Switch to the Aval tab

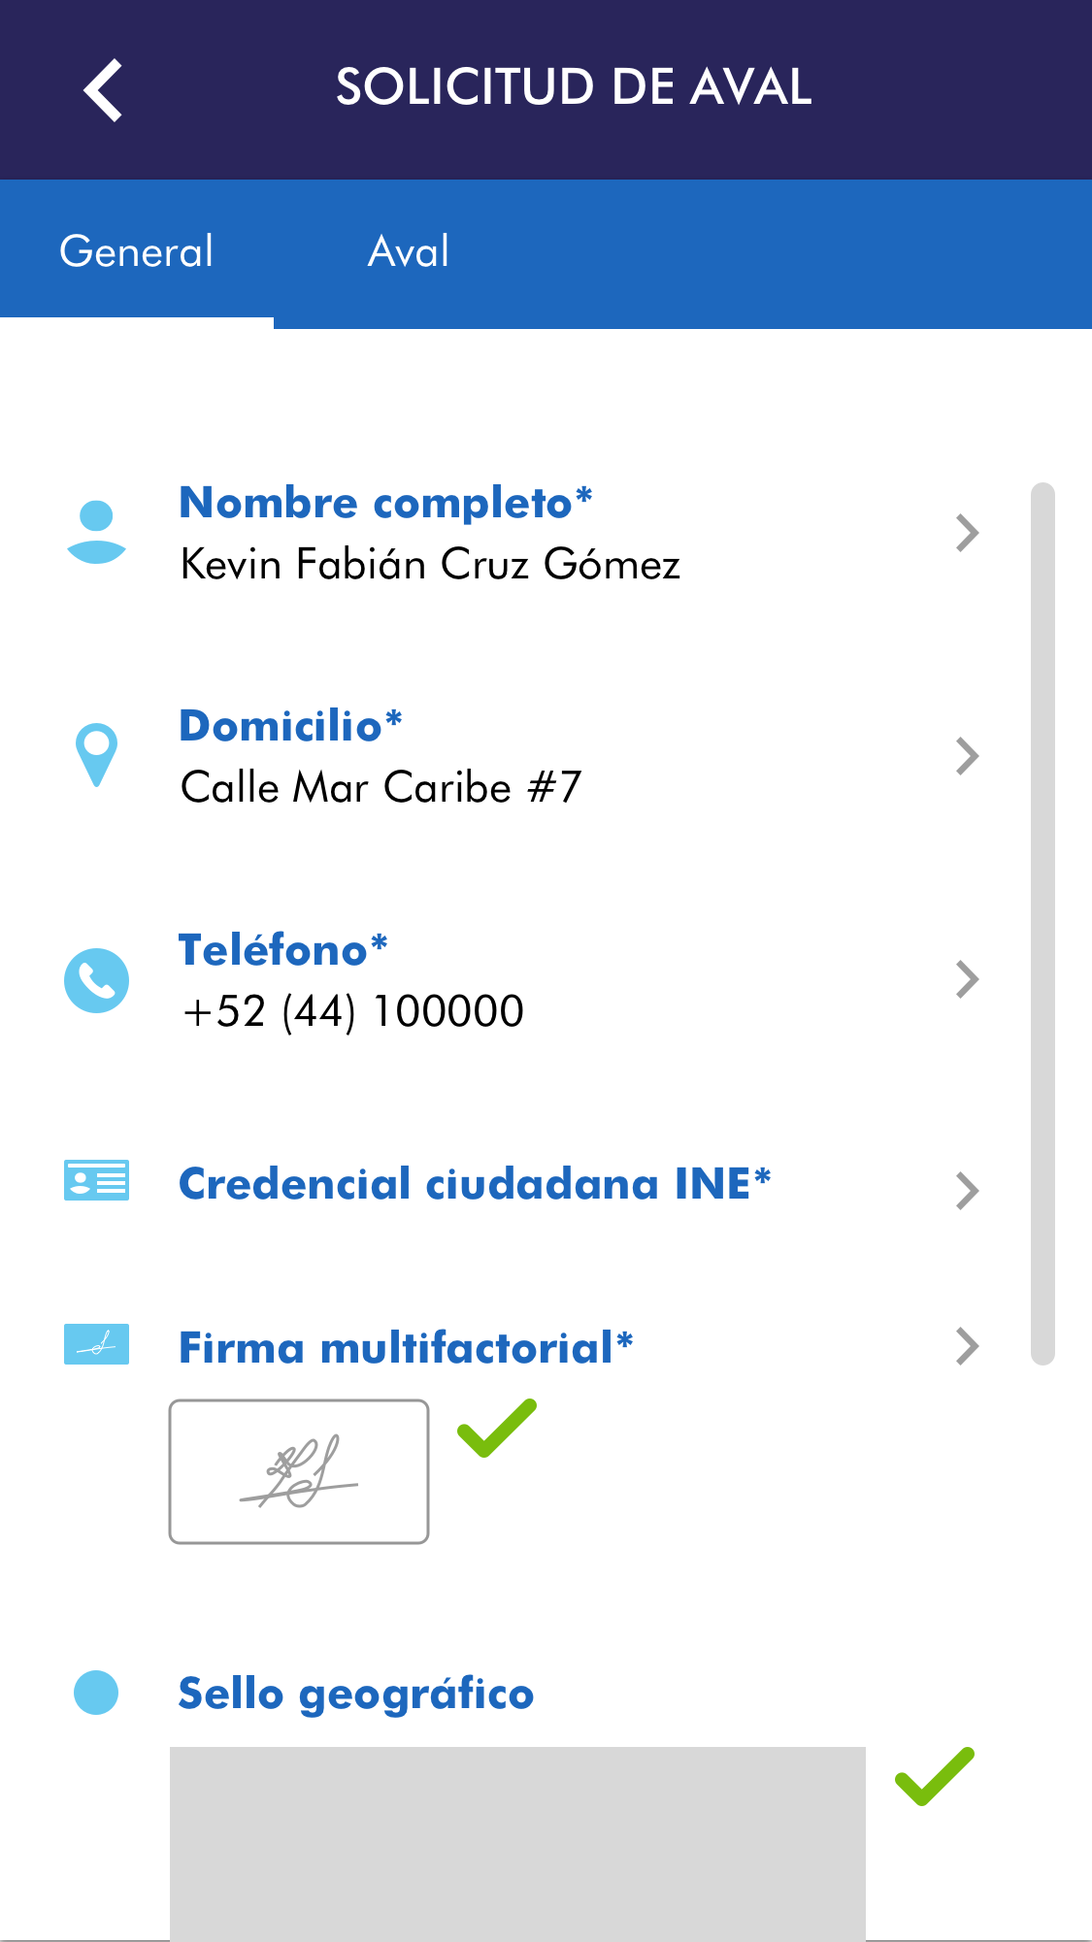(x=409, y=252)
